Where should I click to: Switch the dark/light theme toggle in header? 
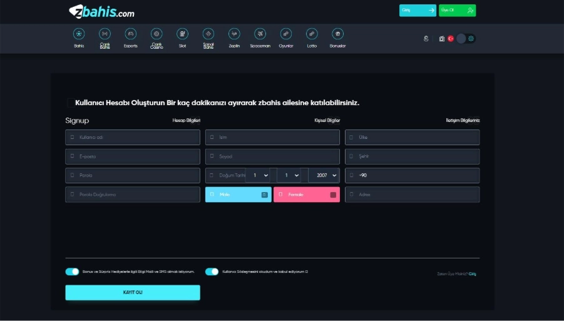pyautogui.click(x=466, y=39)
